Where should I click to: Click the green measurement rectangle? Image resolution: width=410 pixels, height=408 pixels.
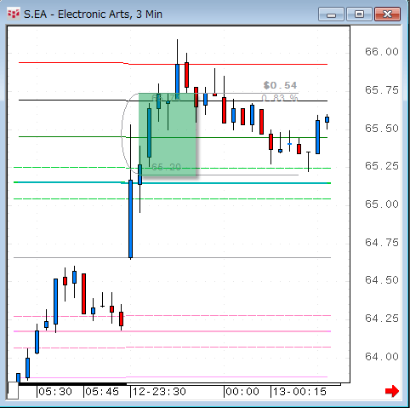point(168,135)
